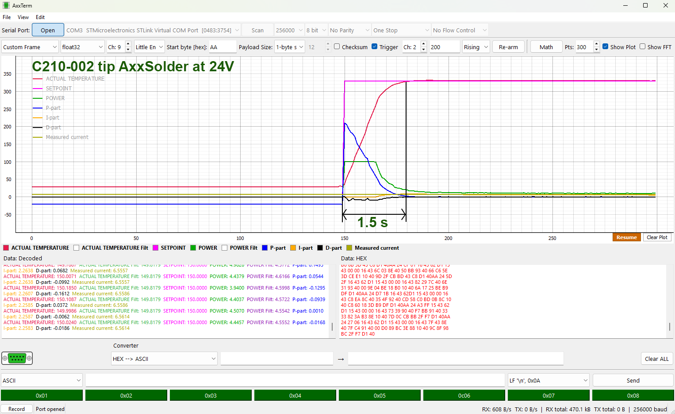Toggle the Checksum checkbox

point(337,46)
